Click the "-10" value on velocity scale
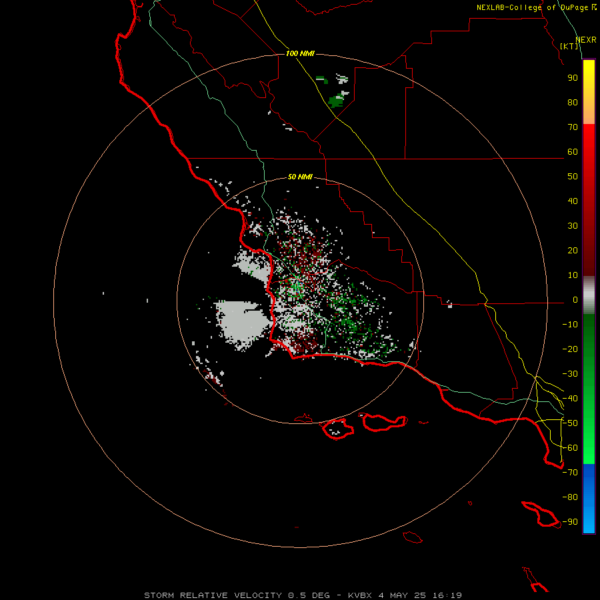Viewport: 600px width, 600px height. pyautogui.click(x=570, y=325)
